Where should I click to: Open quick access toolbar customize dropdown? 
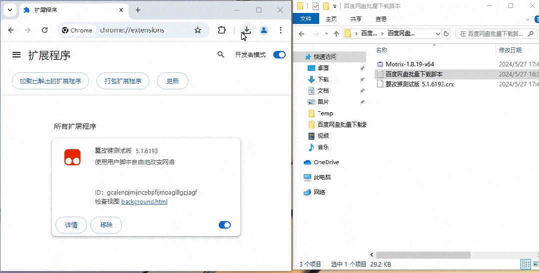pos(335,6)
